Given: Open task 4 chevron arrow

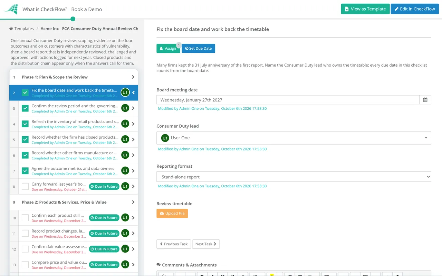Looking at the screenshot, I should point(133,124).
